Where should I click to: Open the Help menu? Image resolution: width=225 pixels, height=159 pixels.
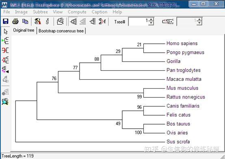click(x=117, y=12)
